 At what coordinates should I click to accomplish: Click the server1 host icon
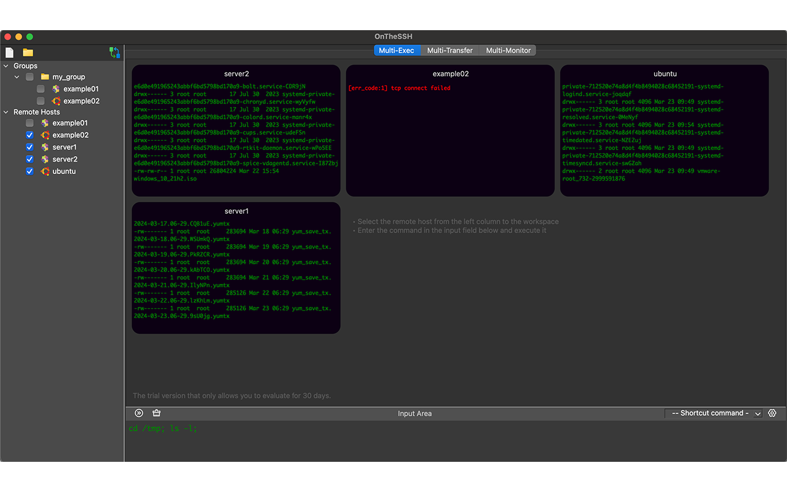44,147
